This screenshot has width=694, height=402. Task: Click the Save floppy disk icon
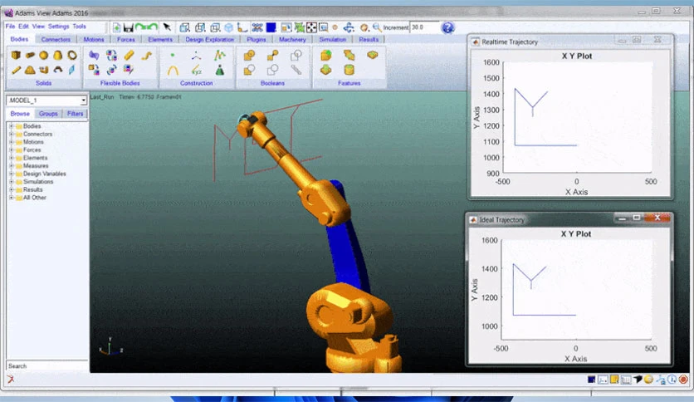129,28
